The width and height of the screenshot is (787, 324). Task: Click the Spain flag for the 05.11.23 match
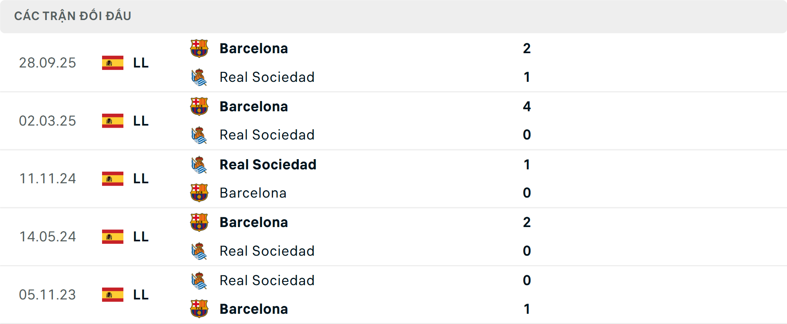(112, 295)
